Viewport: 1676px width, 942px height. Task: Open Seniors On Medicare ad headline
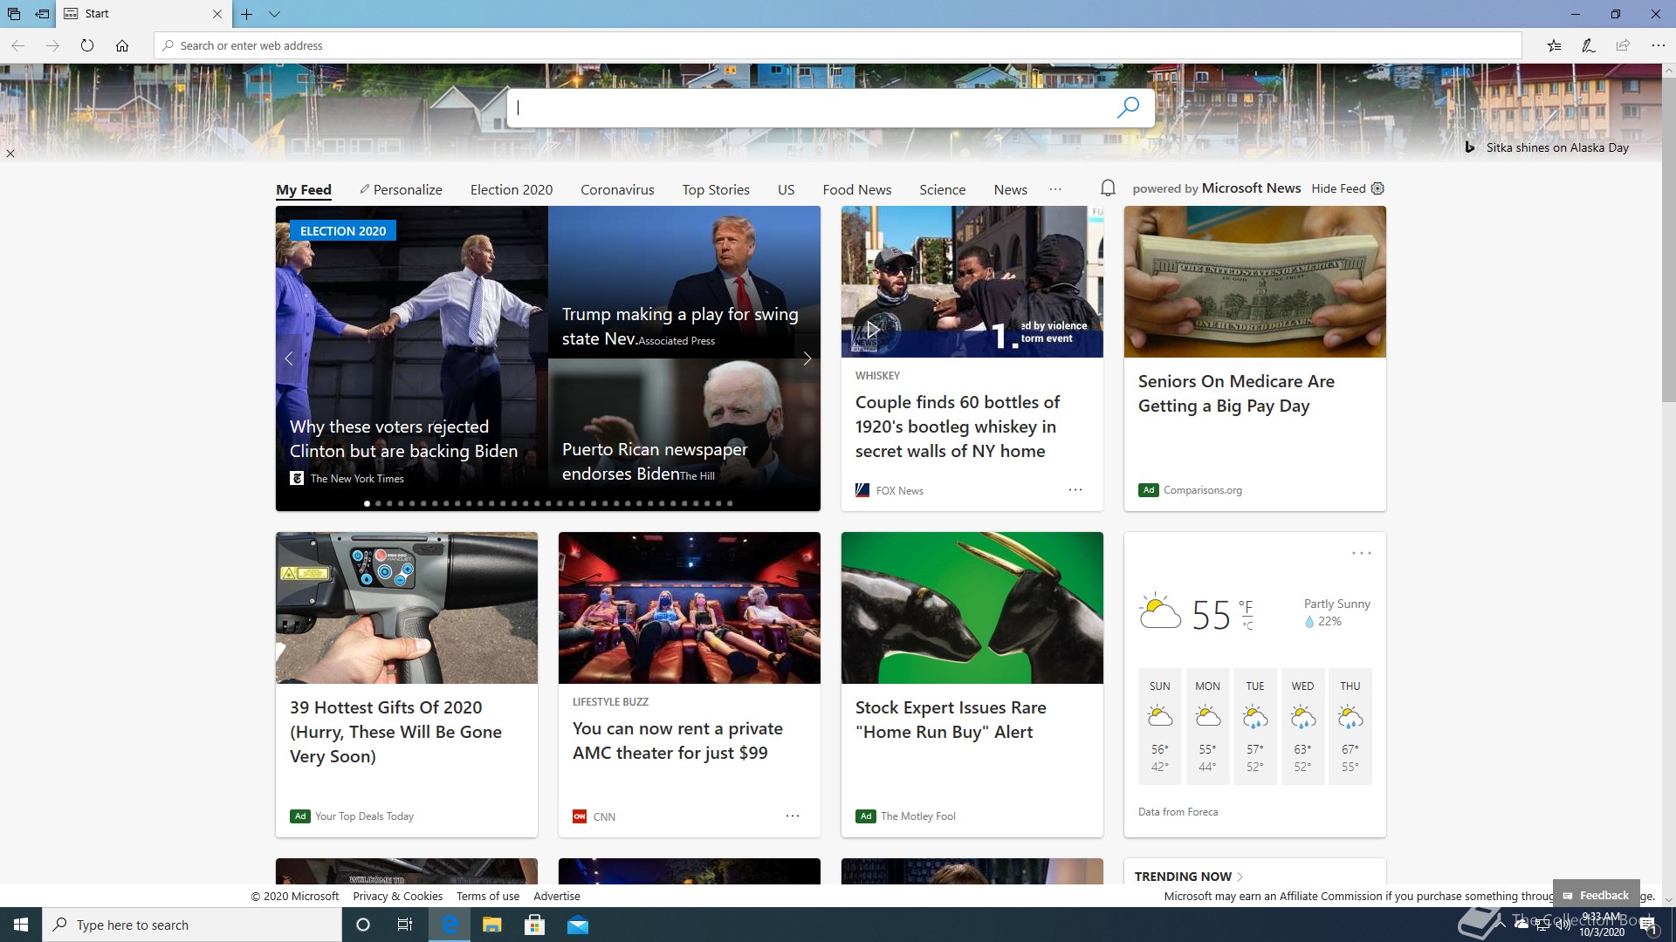[1236, 393]
